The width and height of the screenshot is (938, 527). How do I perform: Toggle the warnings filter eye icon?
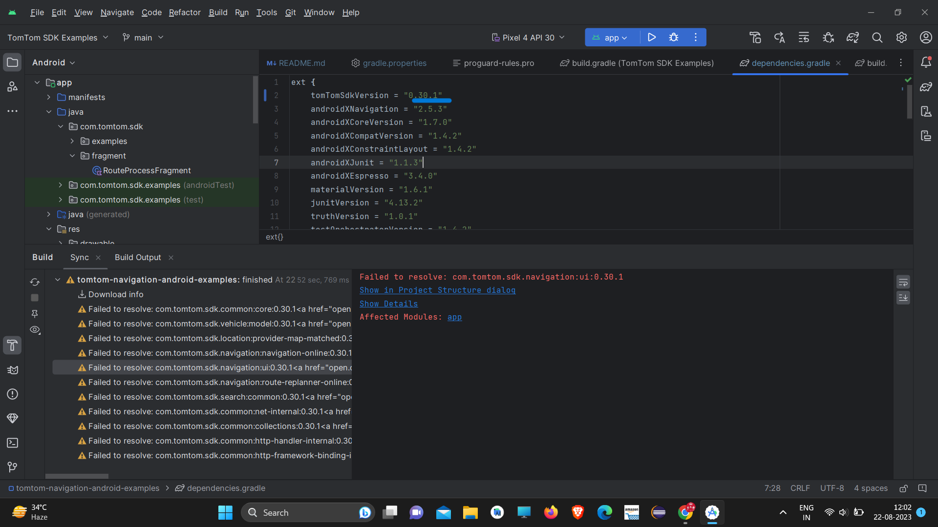point(35,330)
